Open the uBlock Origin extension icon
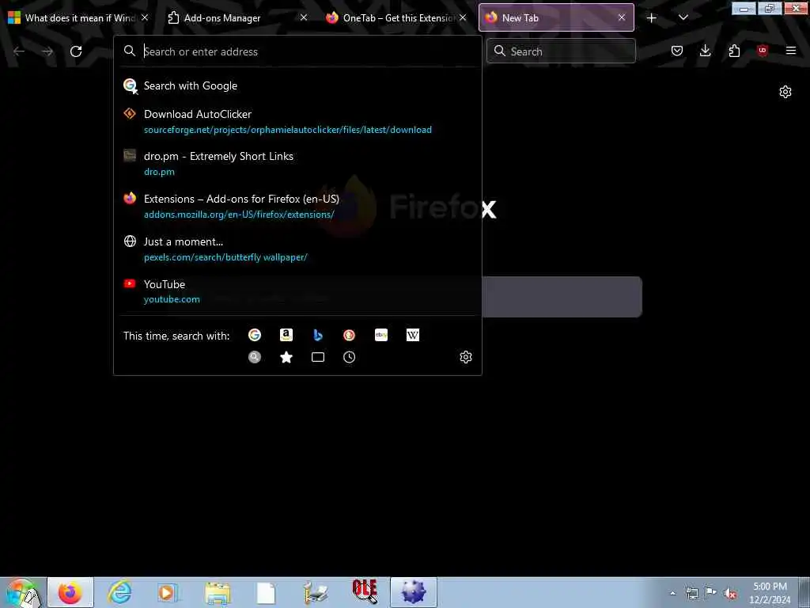This screenshot has height=608, width=810. [762, 51]
